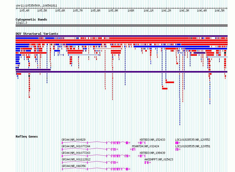
Task: Select the RefSeq Genes track title
Action: coord(27,136)
